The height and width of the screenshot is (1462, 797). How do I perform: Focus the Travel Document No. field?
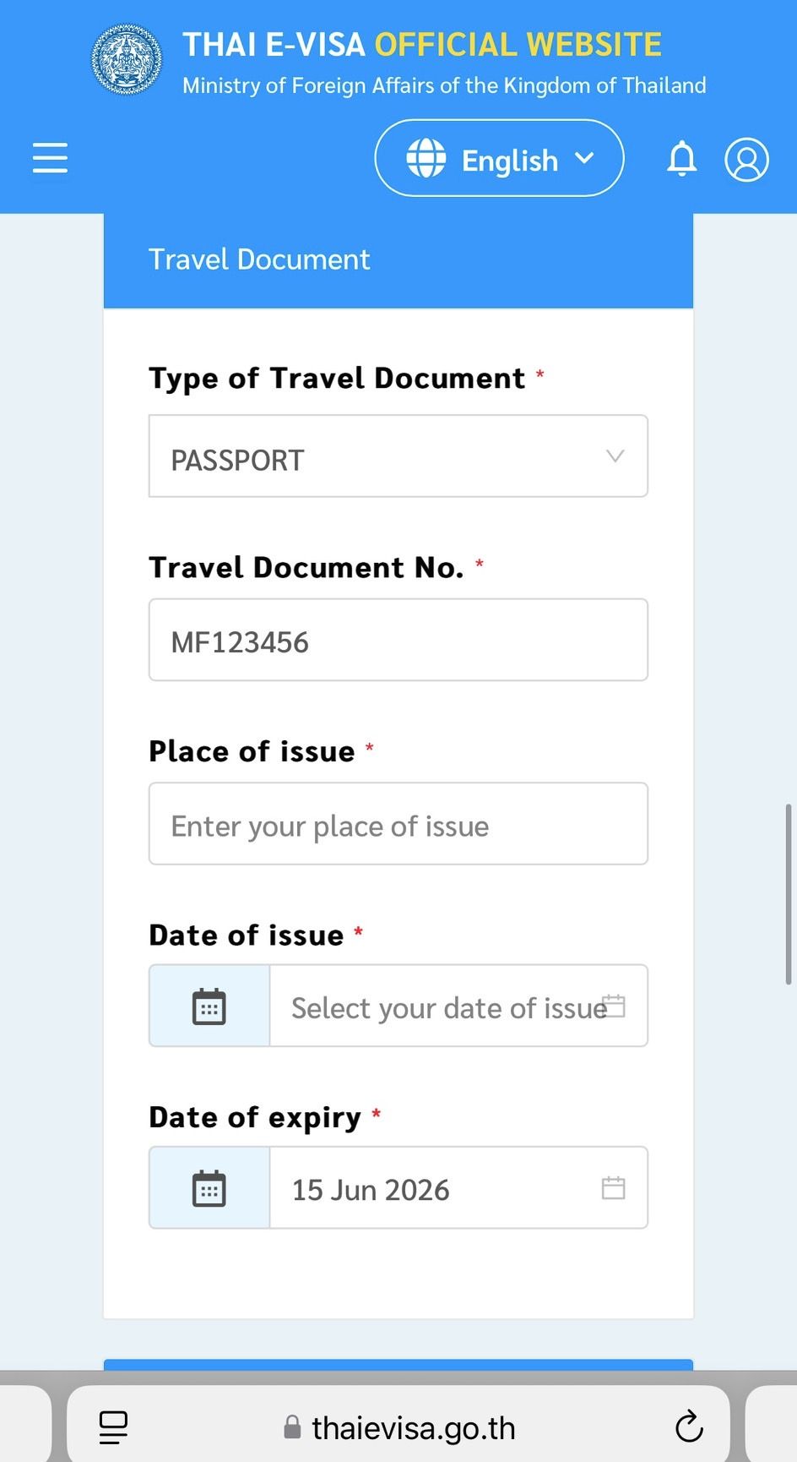[398, 641]
